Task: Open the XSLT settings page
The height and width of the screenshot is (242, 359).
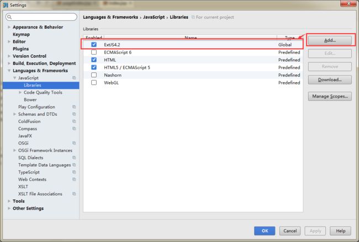Action: 23,187
